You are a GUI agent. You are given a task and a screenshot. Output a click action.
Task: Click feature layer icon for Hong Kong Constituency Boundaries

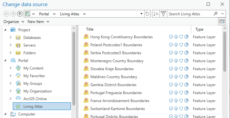[x=86, y=37]
